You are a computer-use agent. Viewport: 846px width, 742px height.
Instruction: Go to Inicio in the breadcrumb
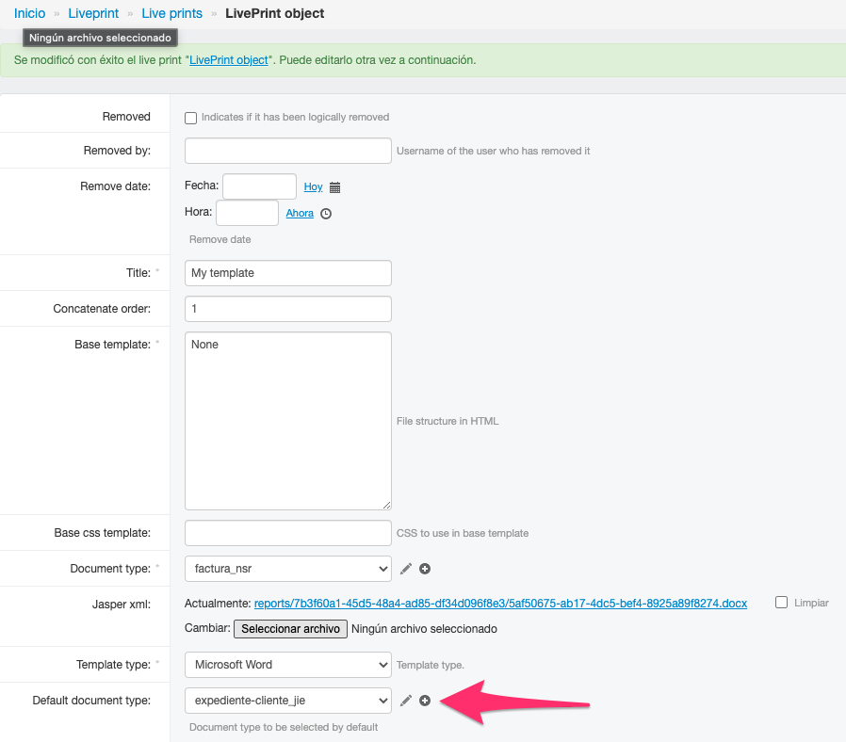(x=29, y=13)
